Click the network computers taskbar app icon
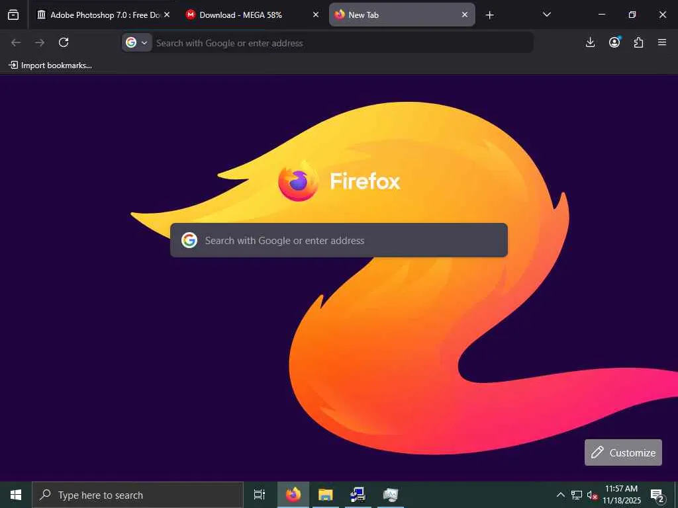Viewport: 678px width, 508px height. [358, 495]
